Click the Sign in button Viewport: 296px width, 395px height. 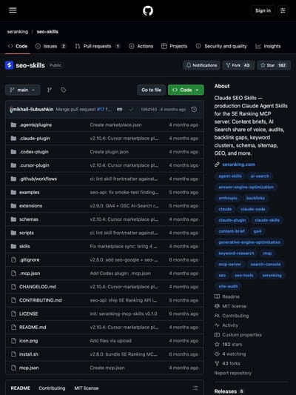[263, 10]
